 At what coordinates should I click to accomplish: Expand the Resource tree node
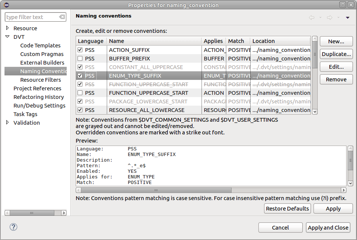tap(7, 28)
